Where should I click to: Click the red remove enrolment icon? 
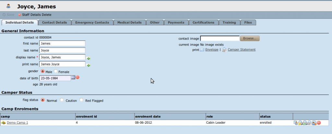pyautogui.click(x=319, y=123)
